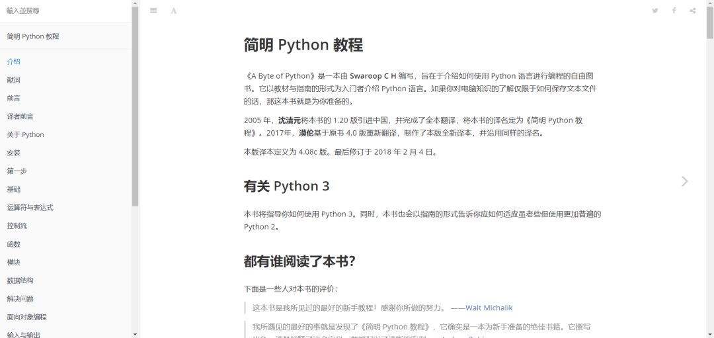The image size is (714, 338).
Task: Click the bold 漠伦 name
Action: click(307, 134)
